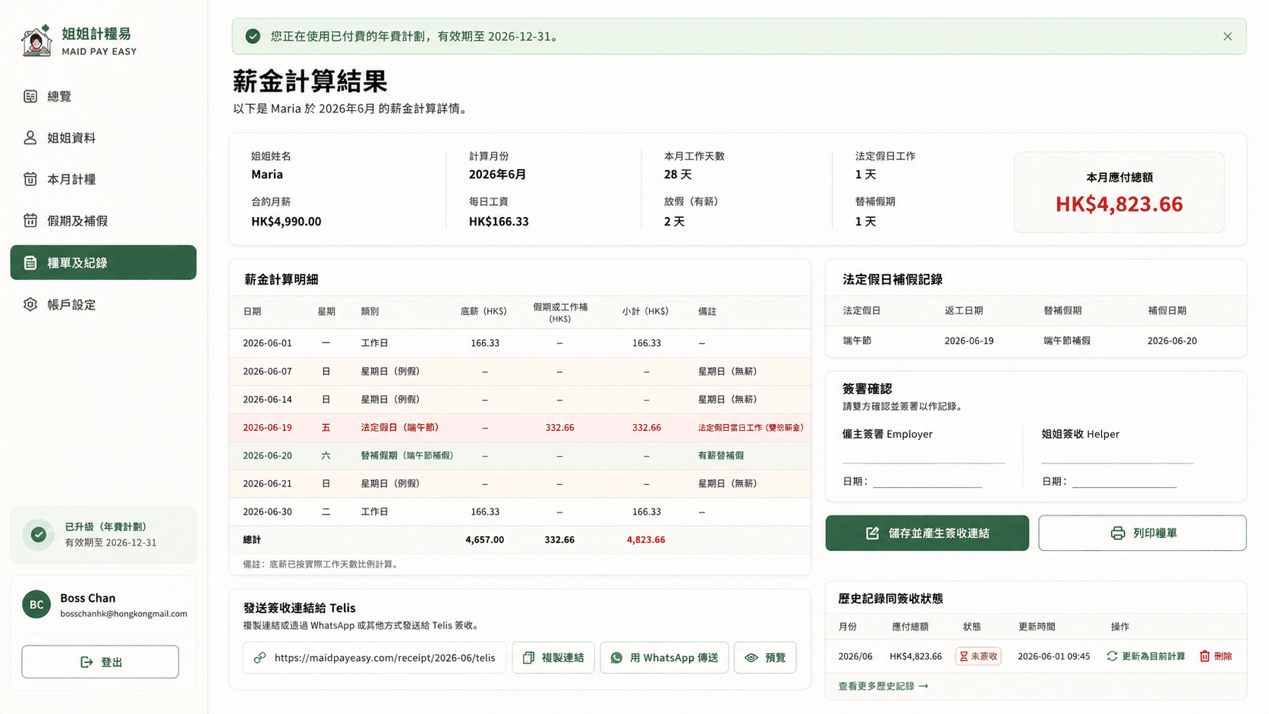Click the 2026-06-07 Sunday row date

(x=267, y=372)
